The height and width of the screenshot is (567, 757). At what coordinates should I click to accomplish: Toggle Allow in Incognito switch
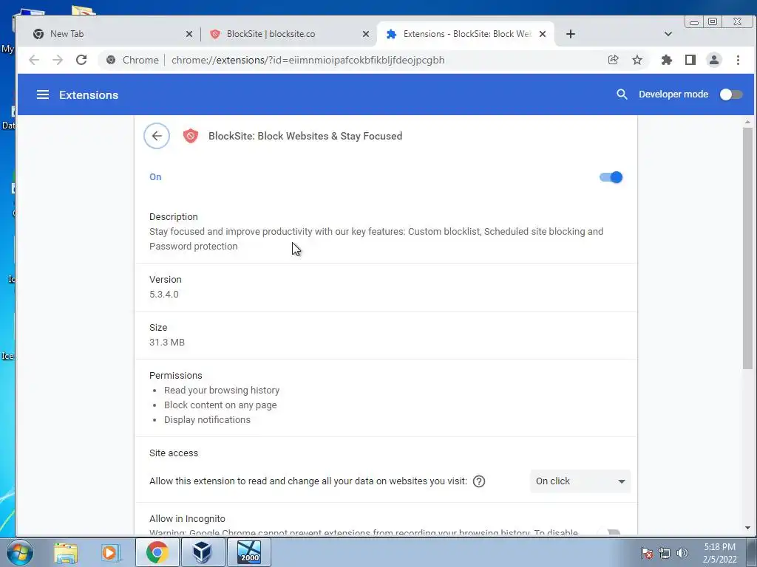(x=611, y=532)
